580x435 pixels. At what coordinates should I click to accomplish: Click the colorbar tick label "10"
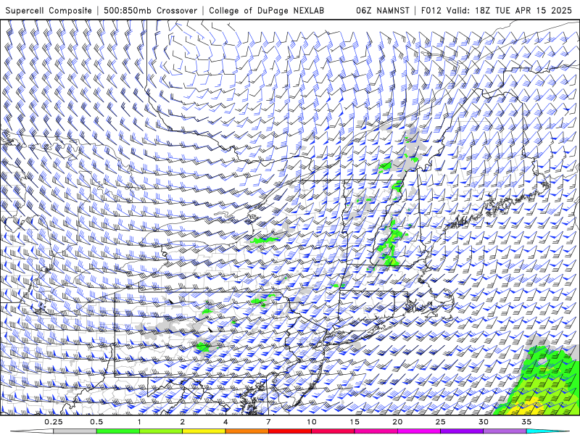click(x=312, y=422)
